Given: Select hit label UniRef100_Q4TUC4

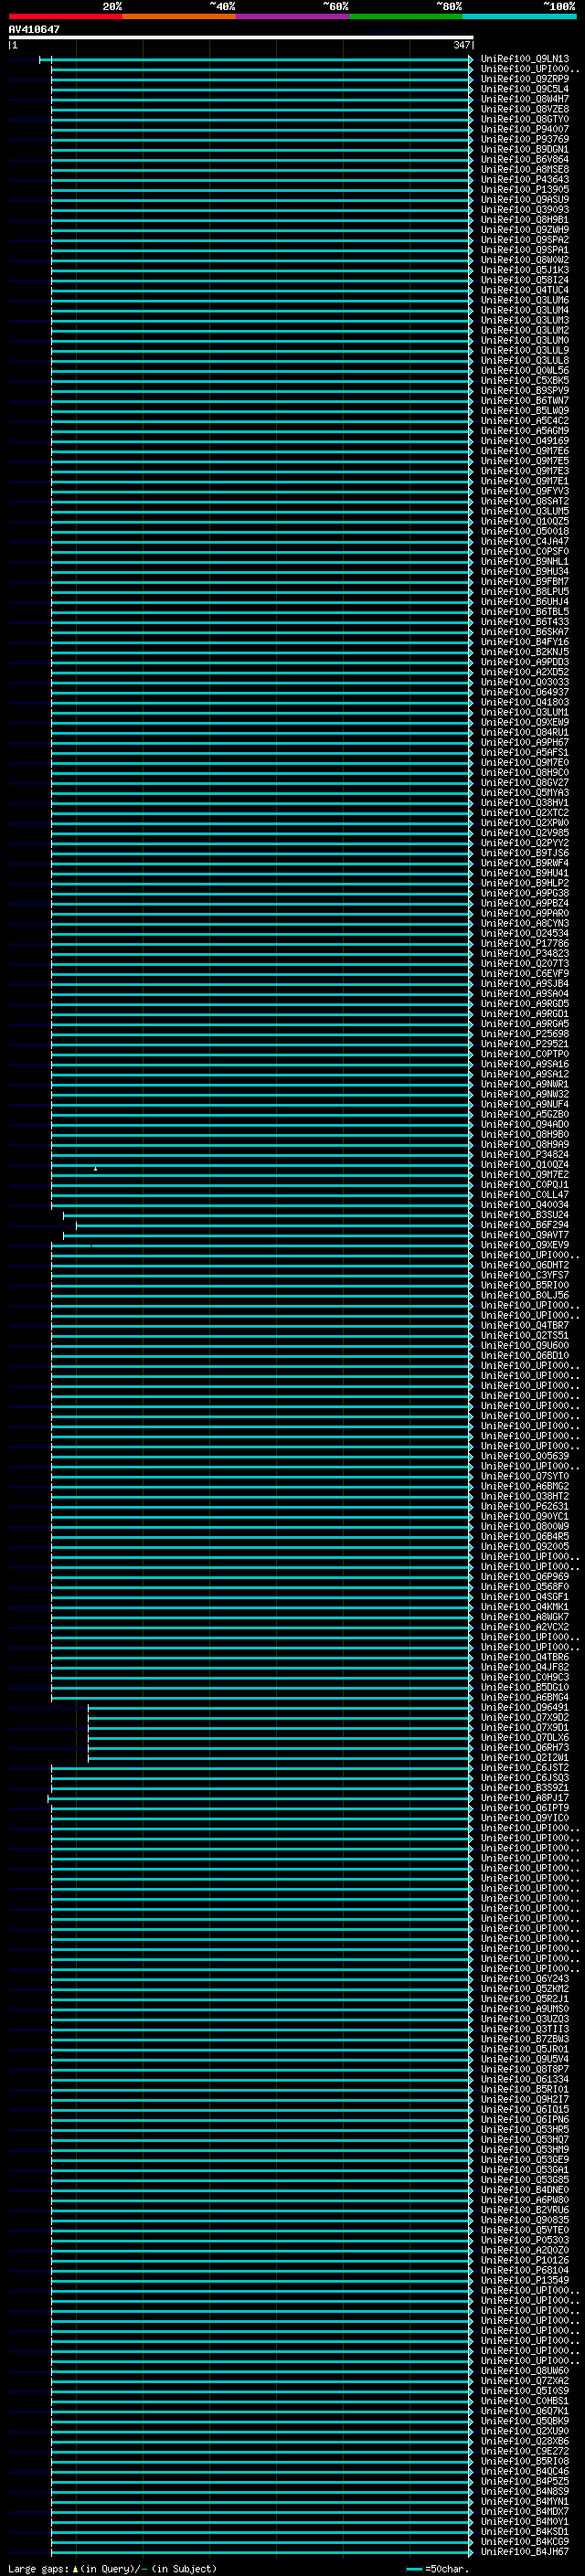Looking at the screenshot, I should coord(525,290).
